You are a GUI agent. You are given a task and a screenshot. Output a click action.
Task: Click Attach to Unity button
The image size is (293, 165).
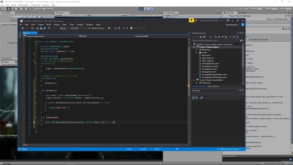click(x=97, y=28)
